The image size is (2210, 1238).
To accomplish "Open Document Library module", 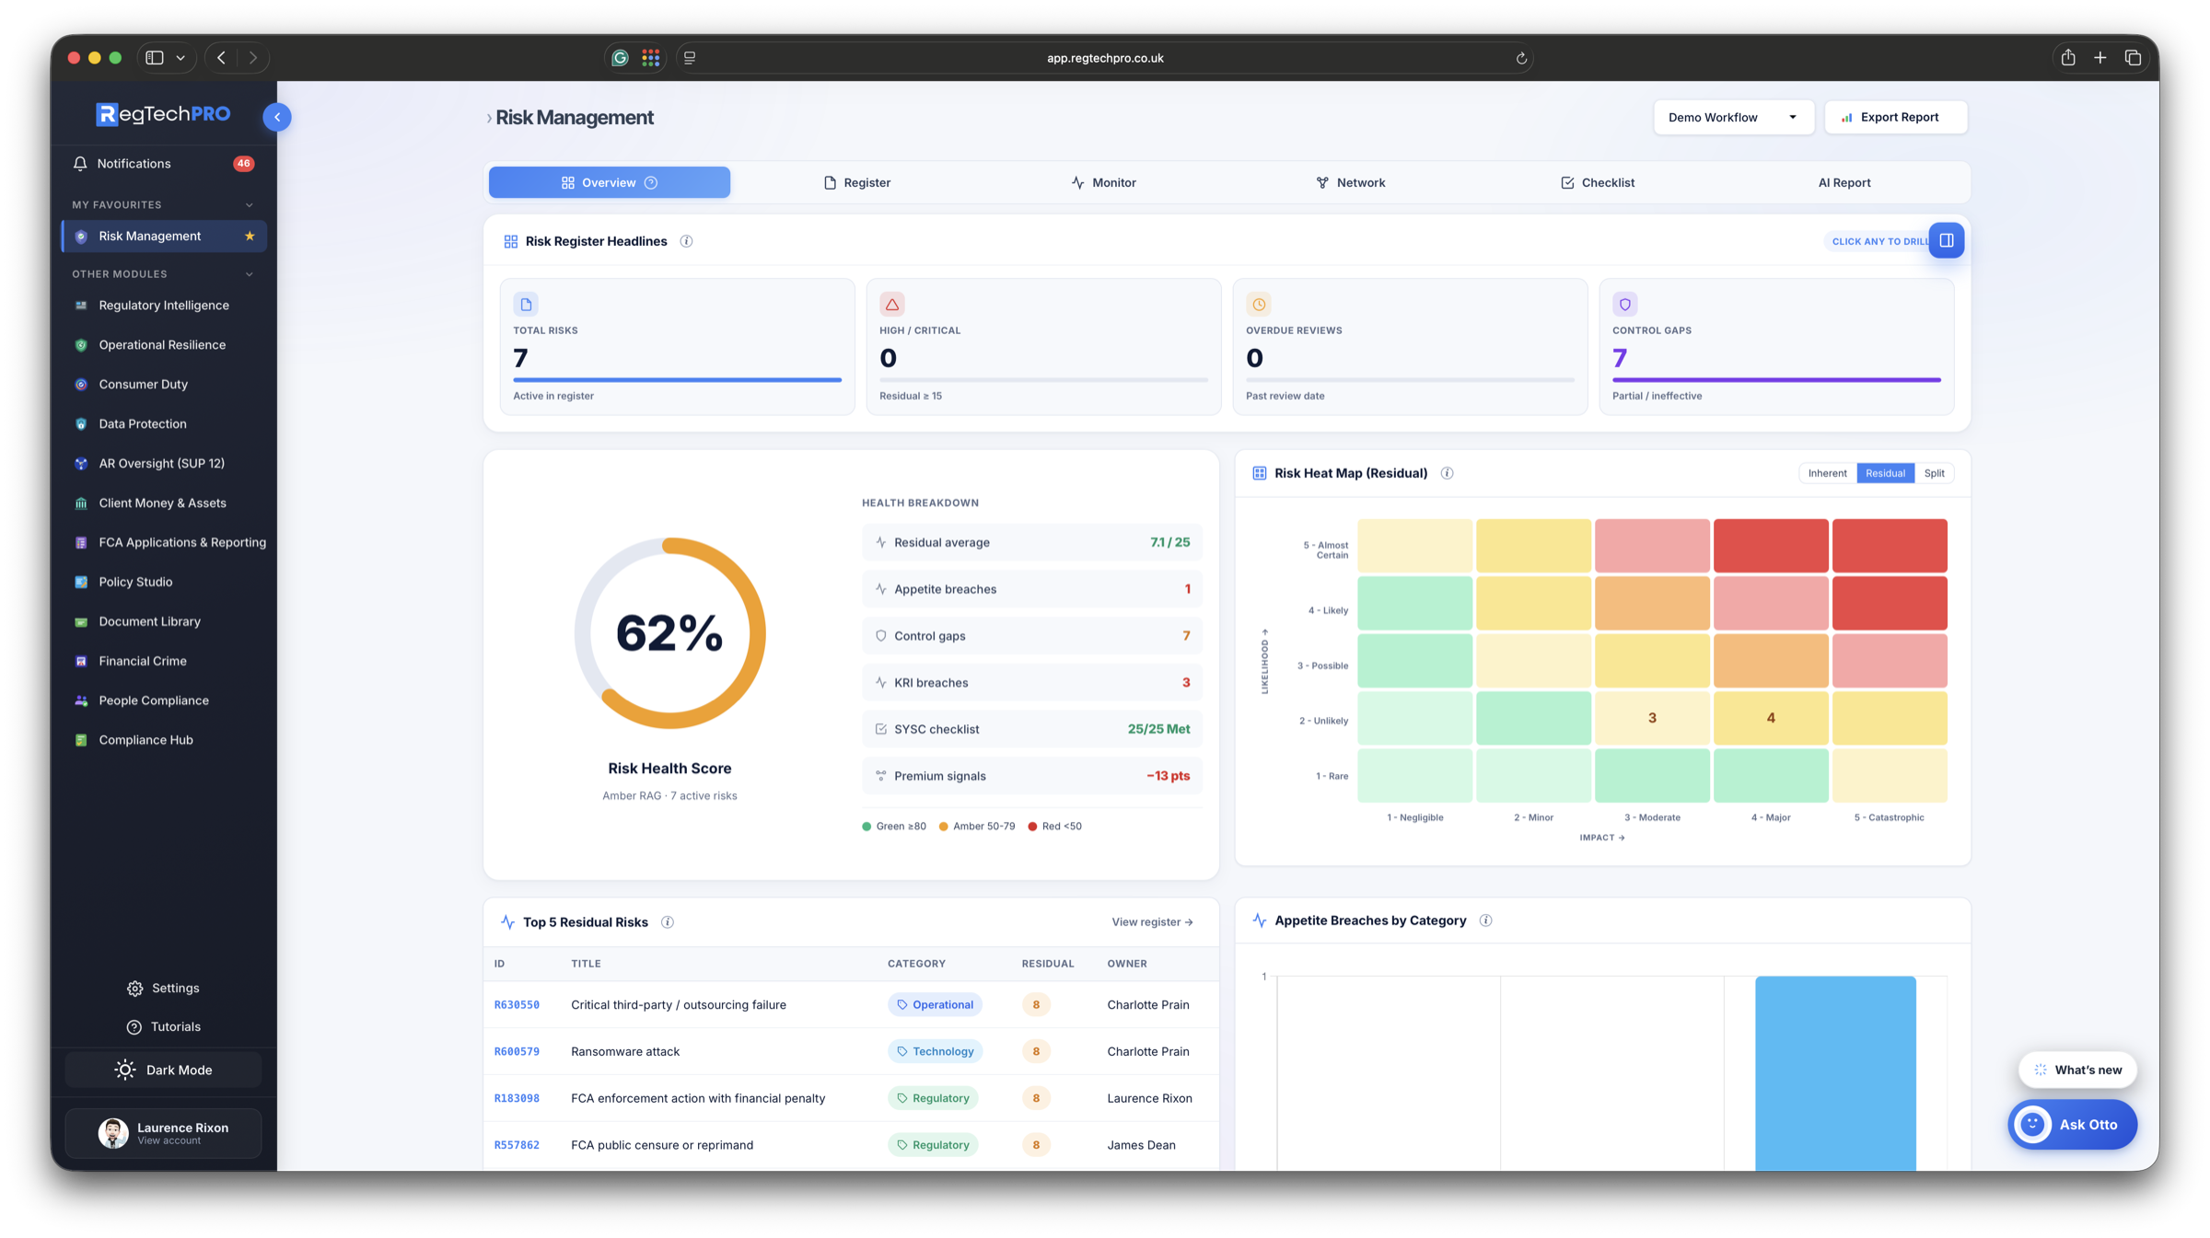I will click(x=164, y=622).
